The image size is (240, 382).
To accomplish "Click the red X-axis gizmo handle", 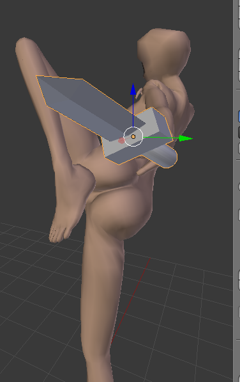I will coord(121,141).
